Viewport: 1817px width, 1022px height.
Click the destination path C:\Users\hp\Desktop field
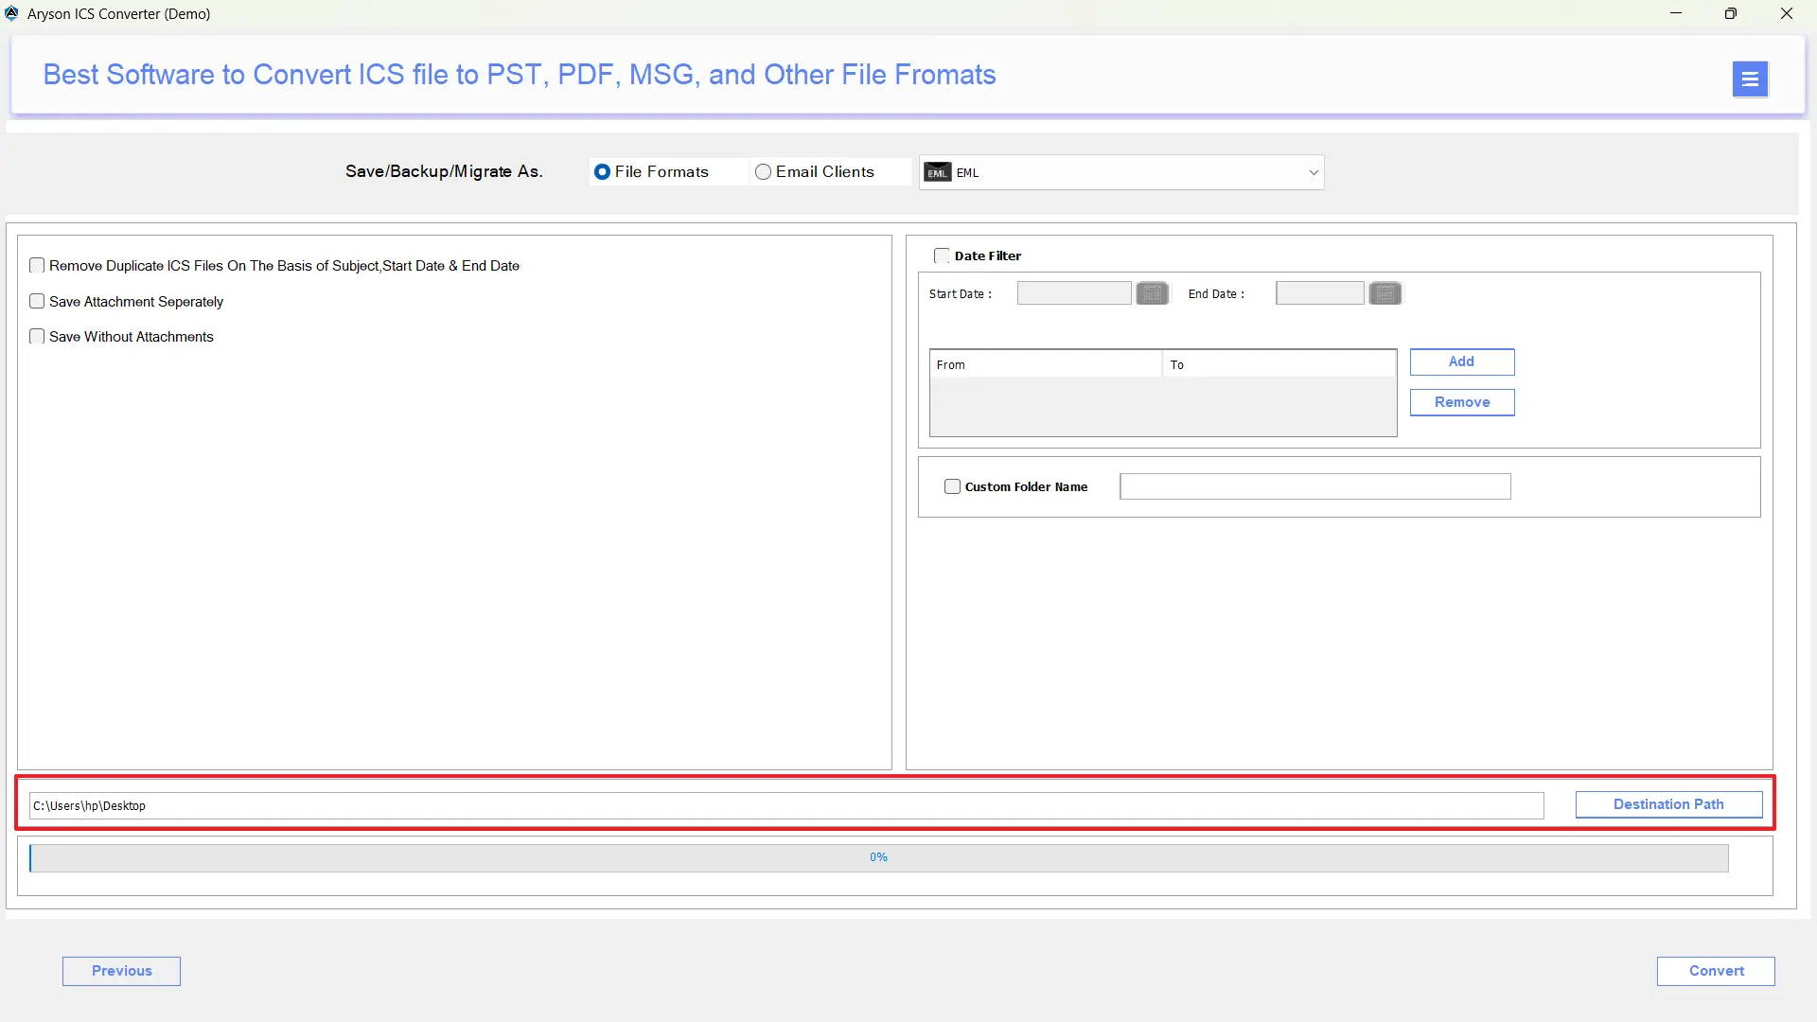786,805
